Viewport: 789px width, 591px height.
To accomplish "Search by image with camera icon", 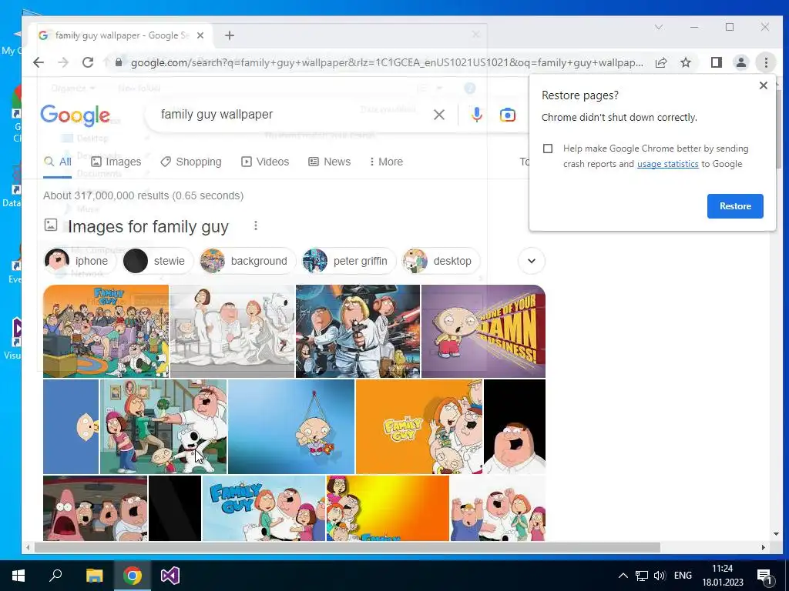I will click(x=507, y=115).
